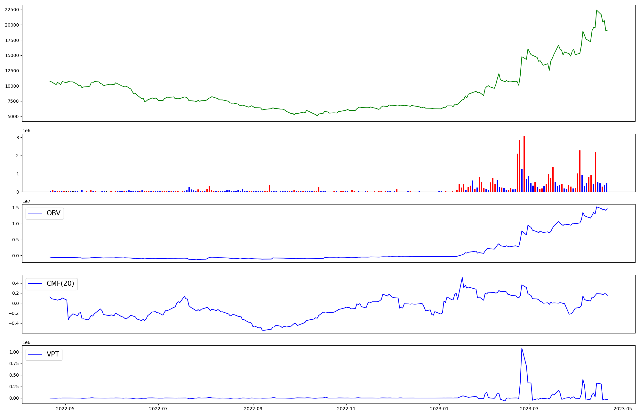Click the 22500 price axis label

coord(12,10)
